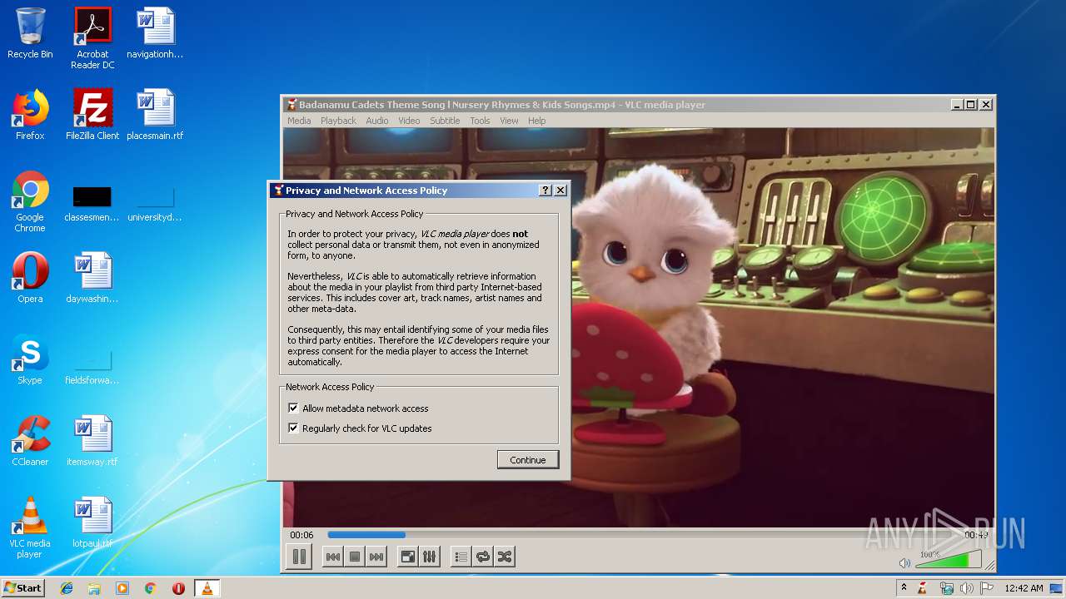Close the Privacy and Network Access Policy dialog
Screen dimensions: 1066x599
[x=560, y=191]
